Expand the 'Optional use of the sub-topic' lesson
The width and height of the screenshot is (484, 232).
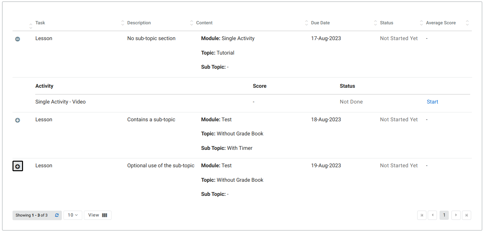(17, 166)
